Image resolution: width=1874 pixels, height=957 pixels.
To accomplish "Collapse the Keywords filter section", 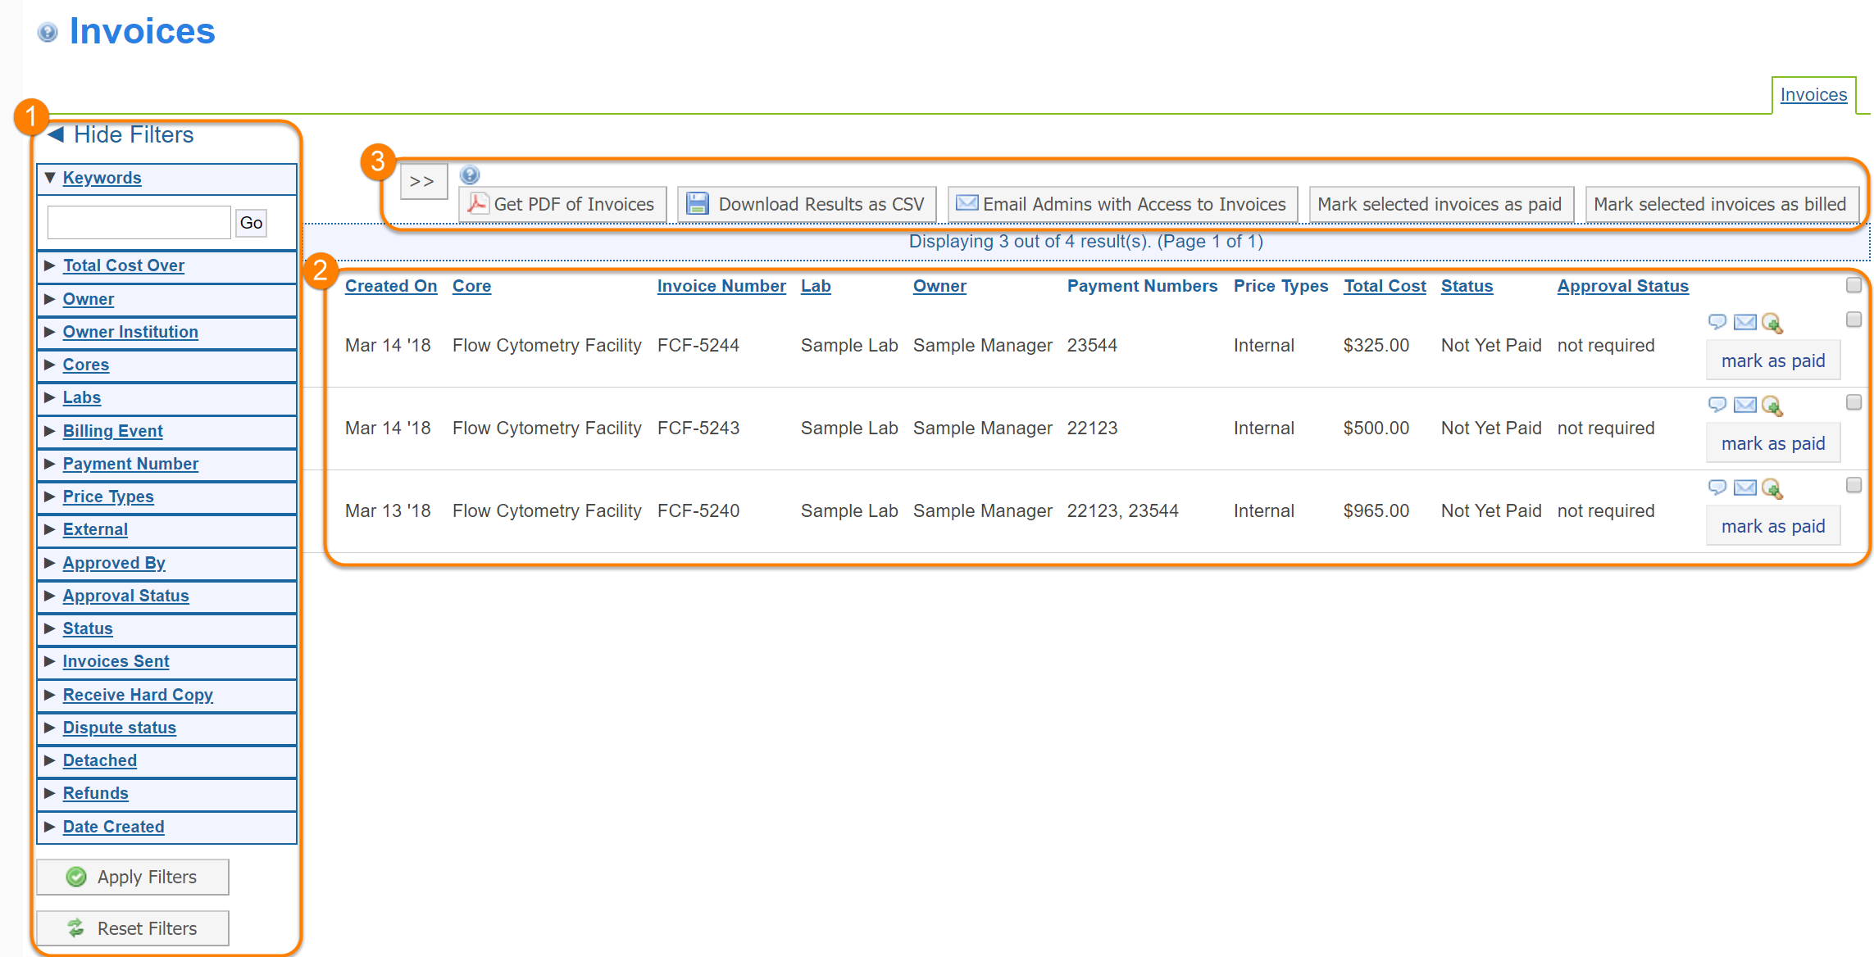I will point(102,178).
